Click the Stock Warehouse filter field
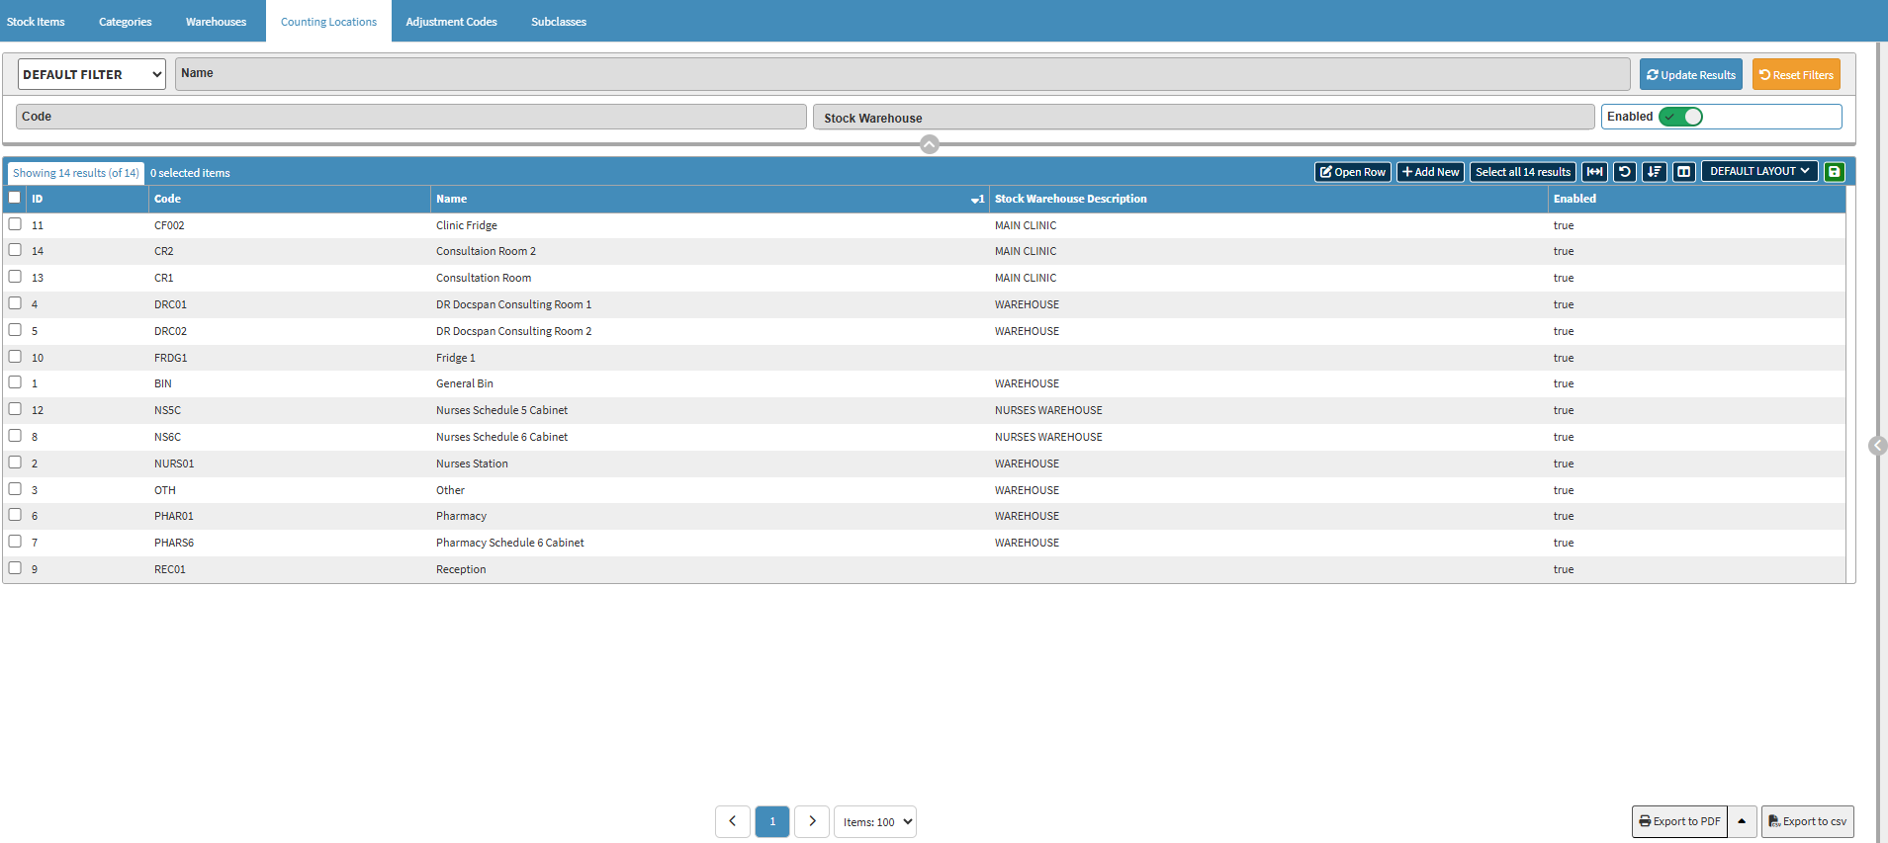The height and width of the screenshot is (843, 1888). [1203, 118]
